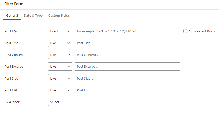Viewport: 219px width, 116px height.
Task: Focus the Post Excerpt text field
Action: [128, 66]
